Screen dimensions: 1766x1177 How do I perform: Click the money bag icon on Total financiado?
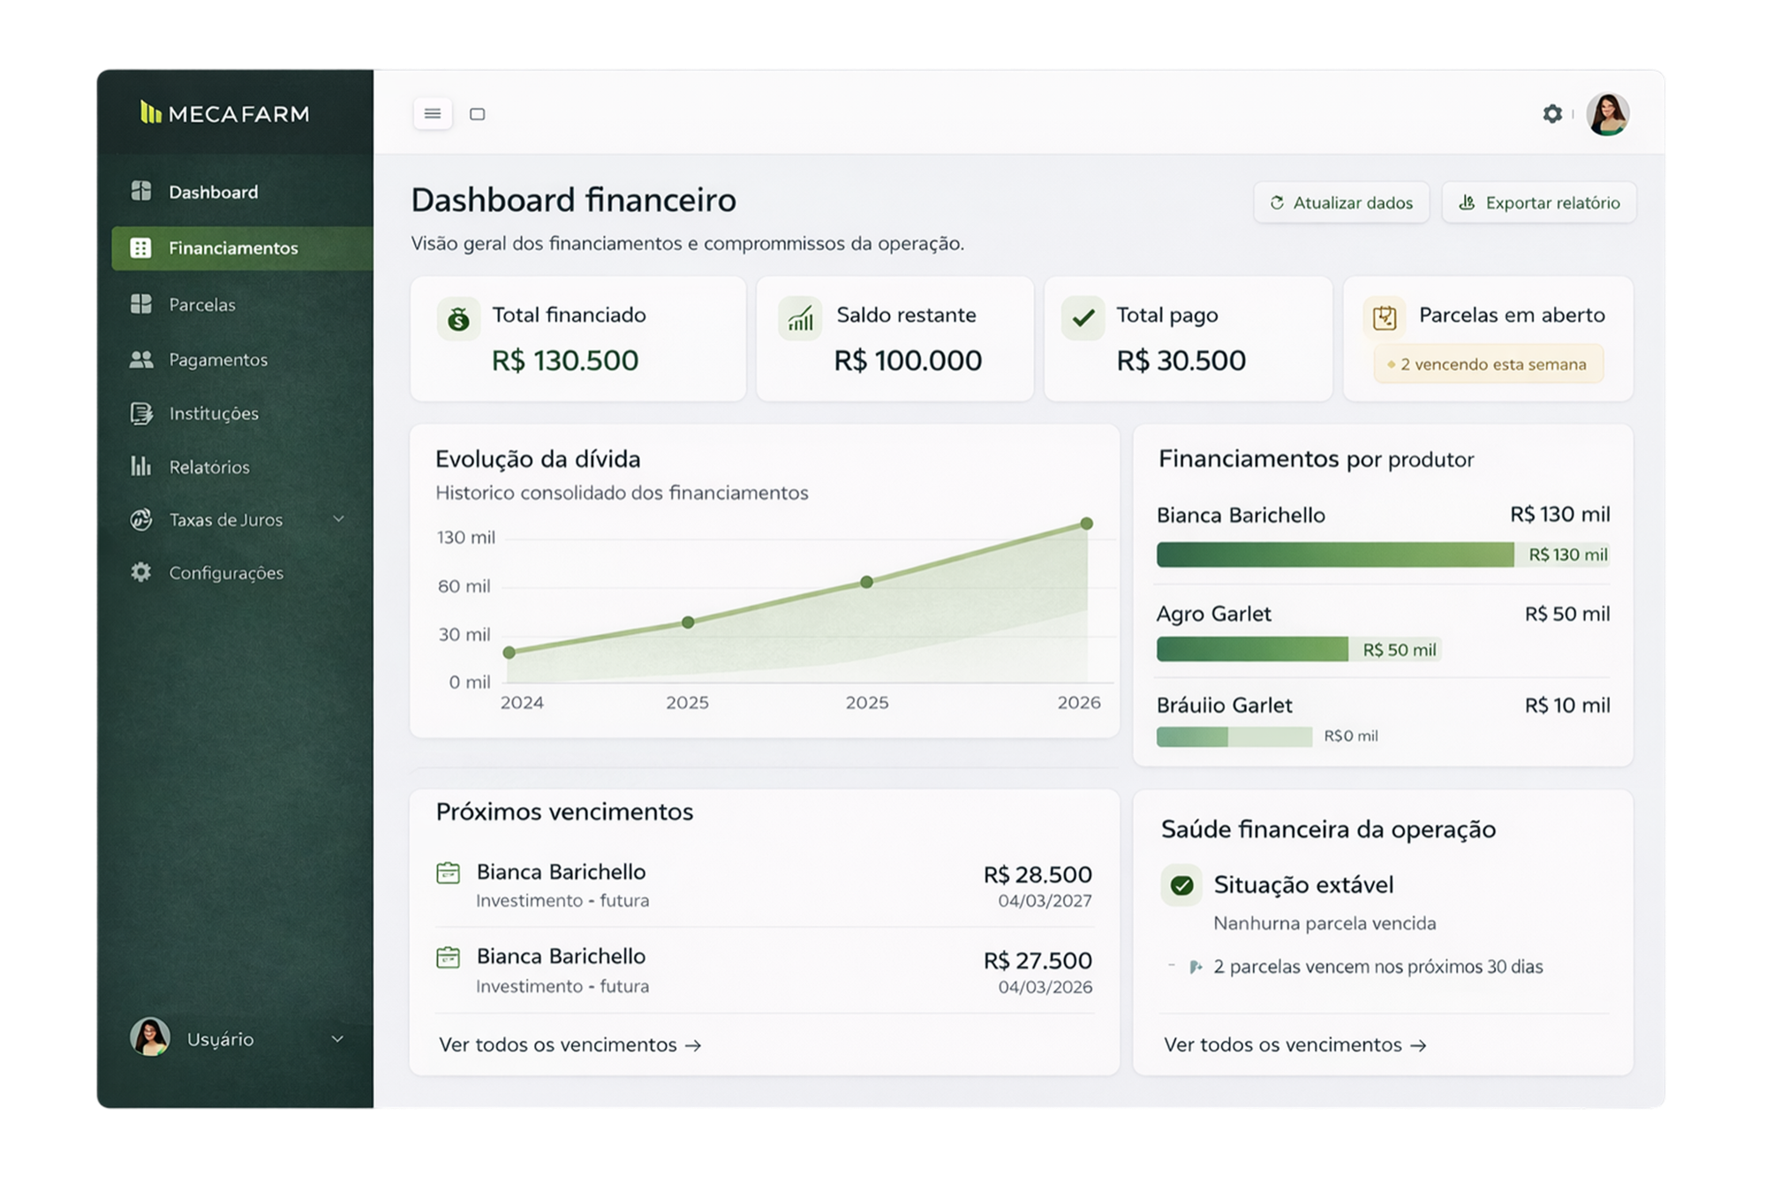pos(458,319)
